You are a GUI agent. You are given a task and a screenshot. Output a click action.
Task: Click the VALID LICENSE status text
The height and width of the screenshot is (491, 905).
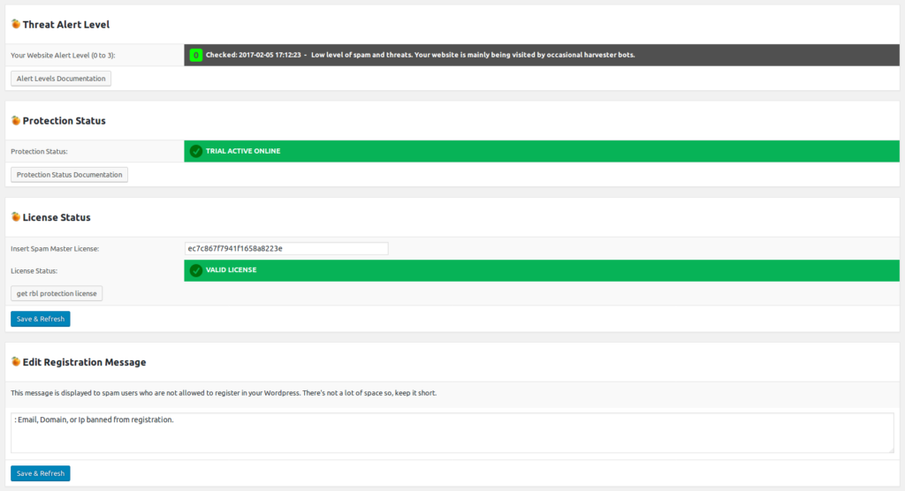(x=231, y=270)
